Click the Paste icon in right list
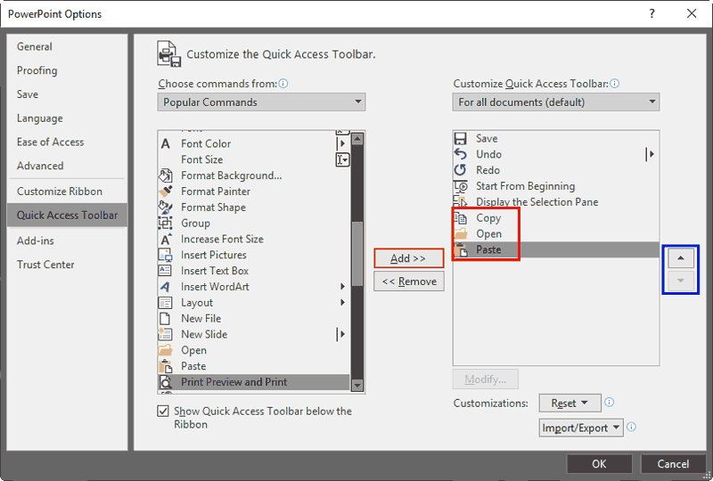The image size is (713, 481). click(x=462, y=249)
